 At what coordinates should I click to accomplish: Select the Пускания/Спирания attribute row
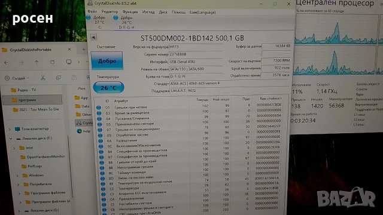coord(190,118)
